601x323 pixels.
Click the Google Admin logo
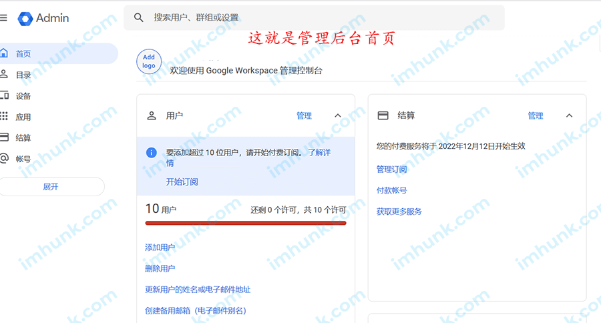click(43, 18)
